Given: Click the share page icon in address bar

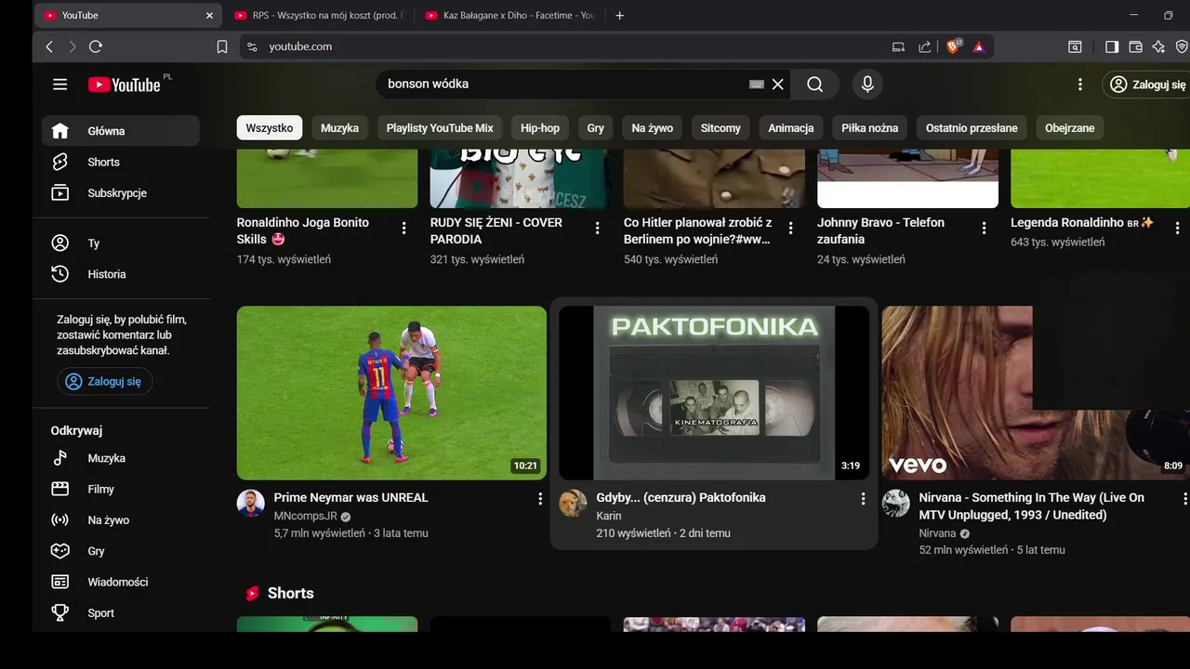Looking at the screenshot, I should click(x=924, y=46).
